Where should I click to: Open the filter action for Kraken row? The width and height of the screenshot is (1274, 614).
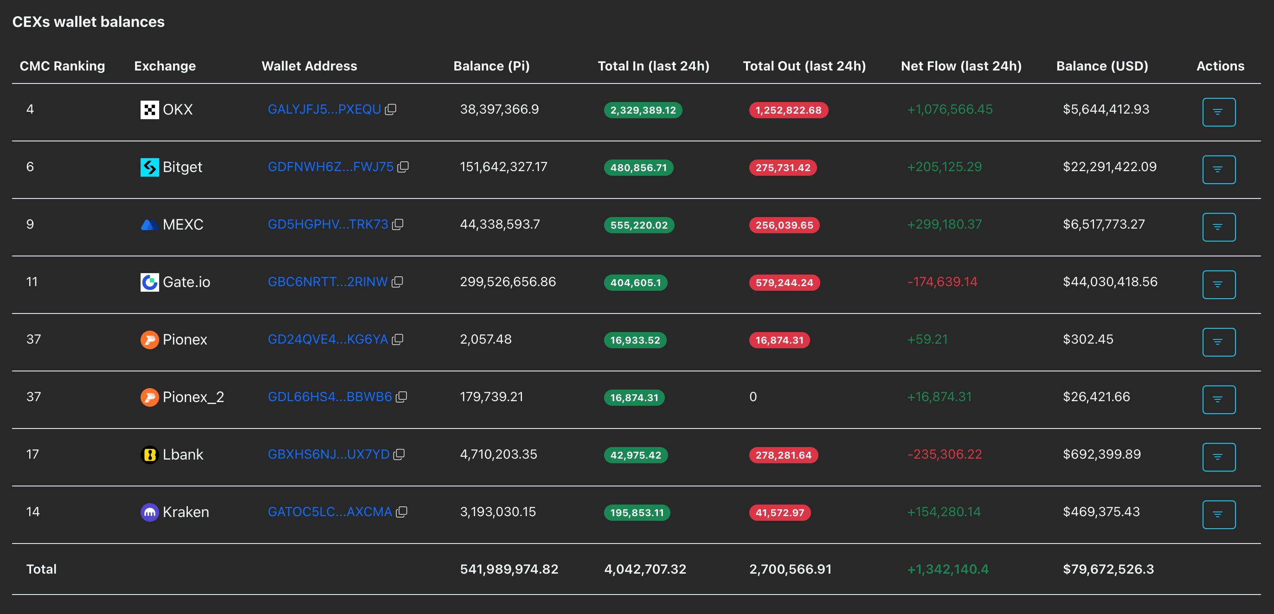1219,515
